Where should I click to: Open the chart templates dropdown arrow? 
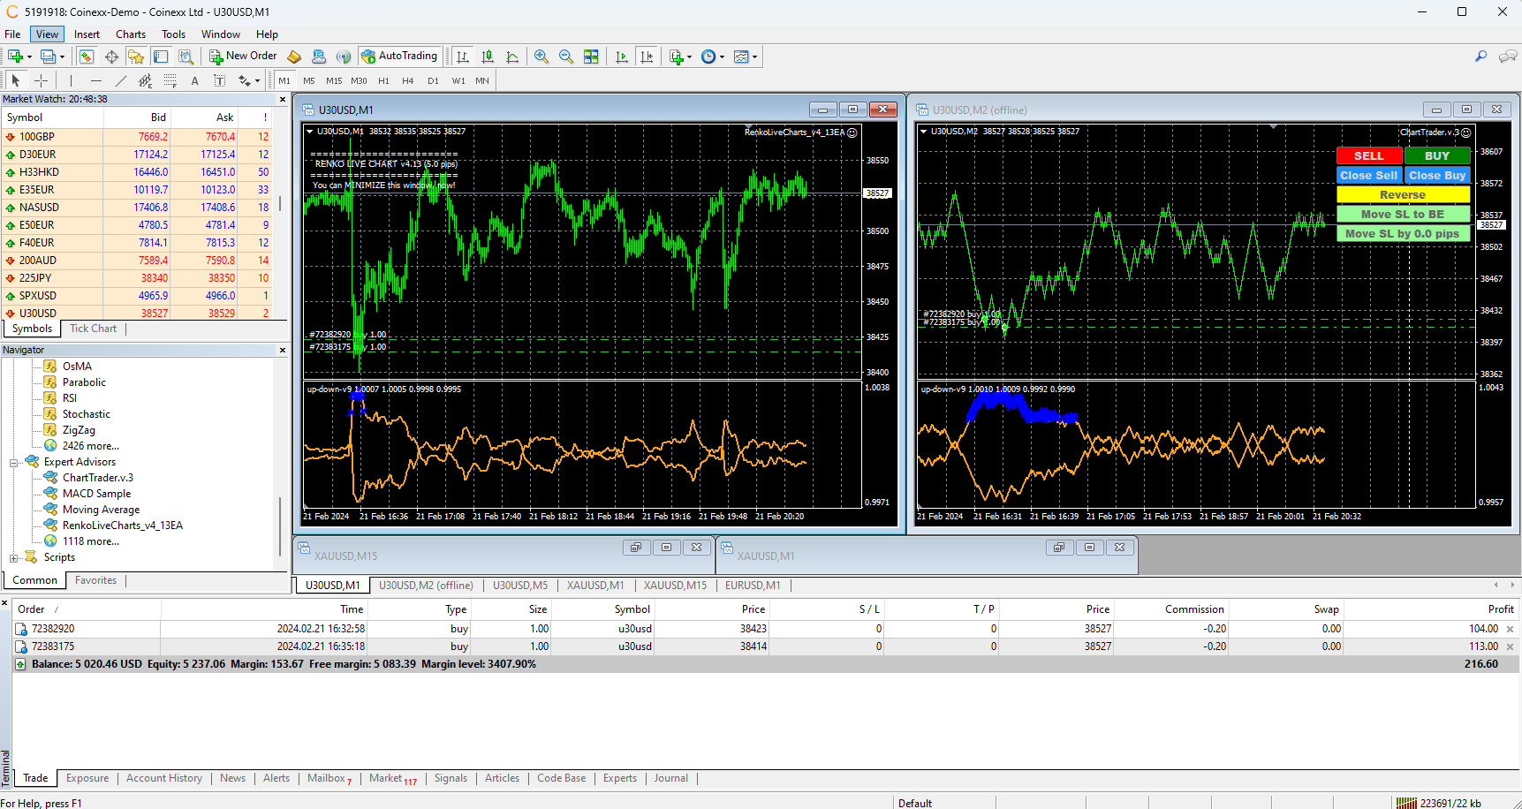(x=754, y=57)
